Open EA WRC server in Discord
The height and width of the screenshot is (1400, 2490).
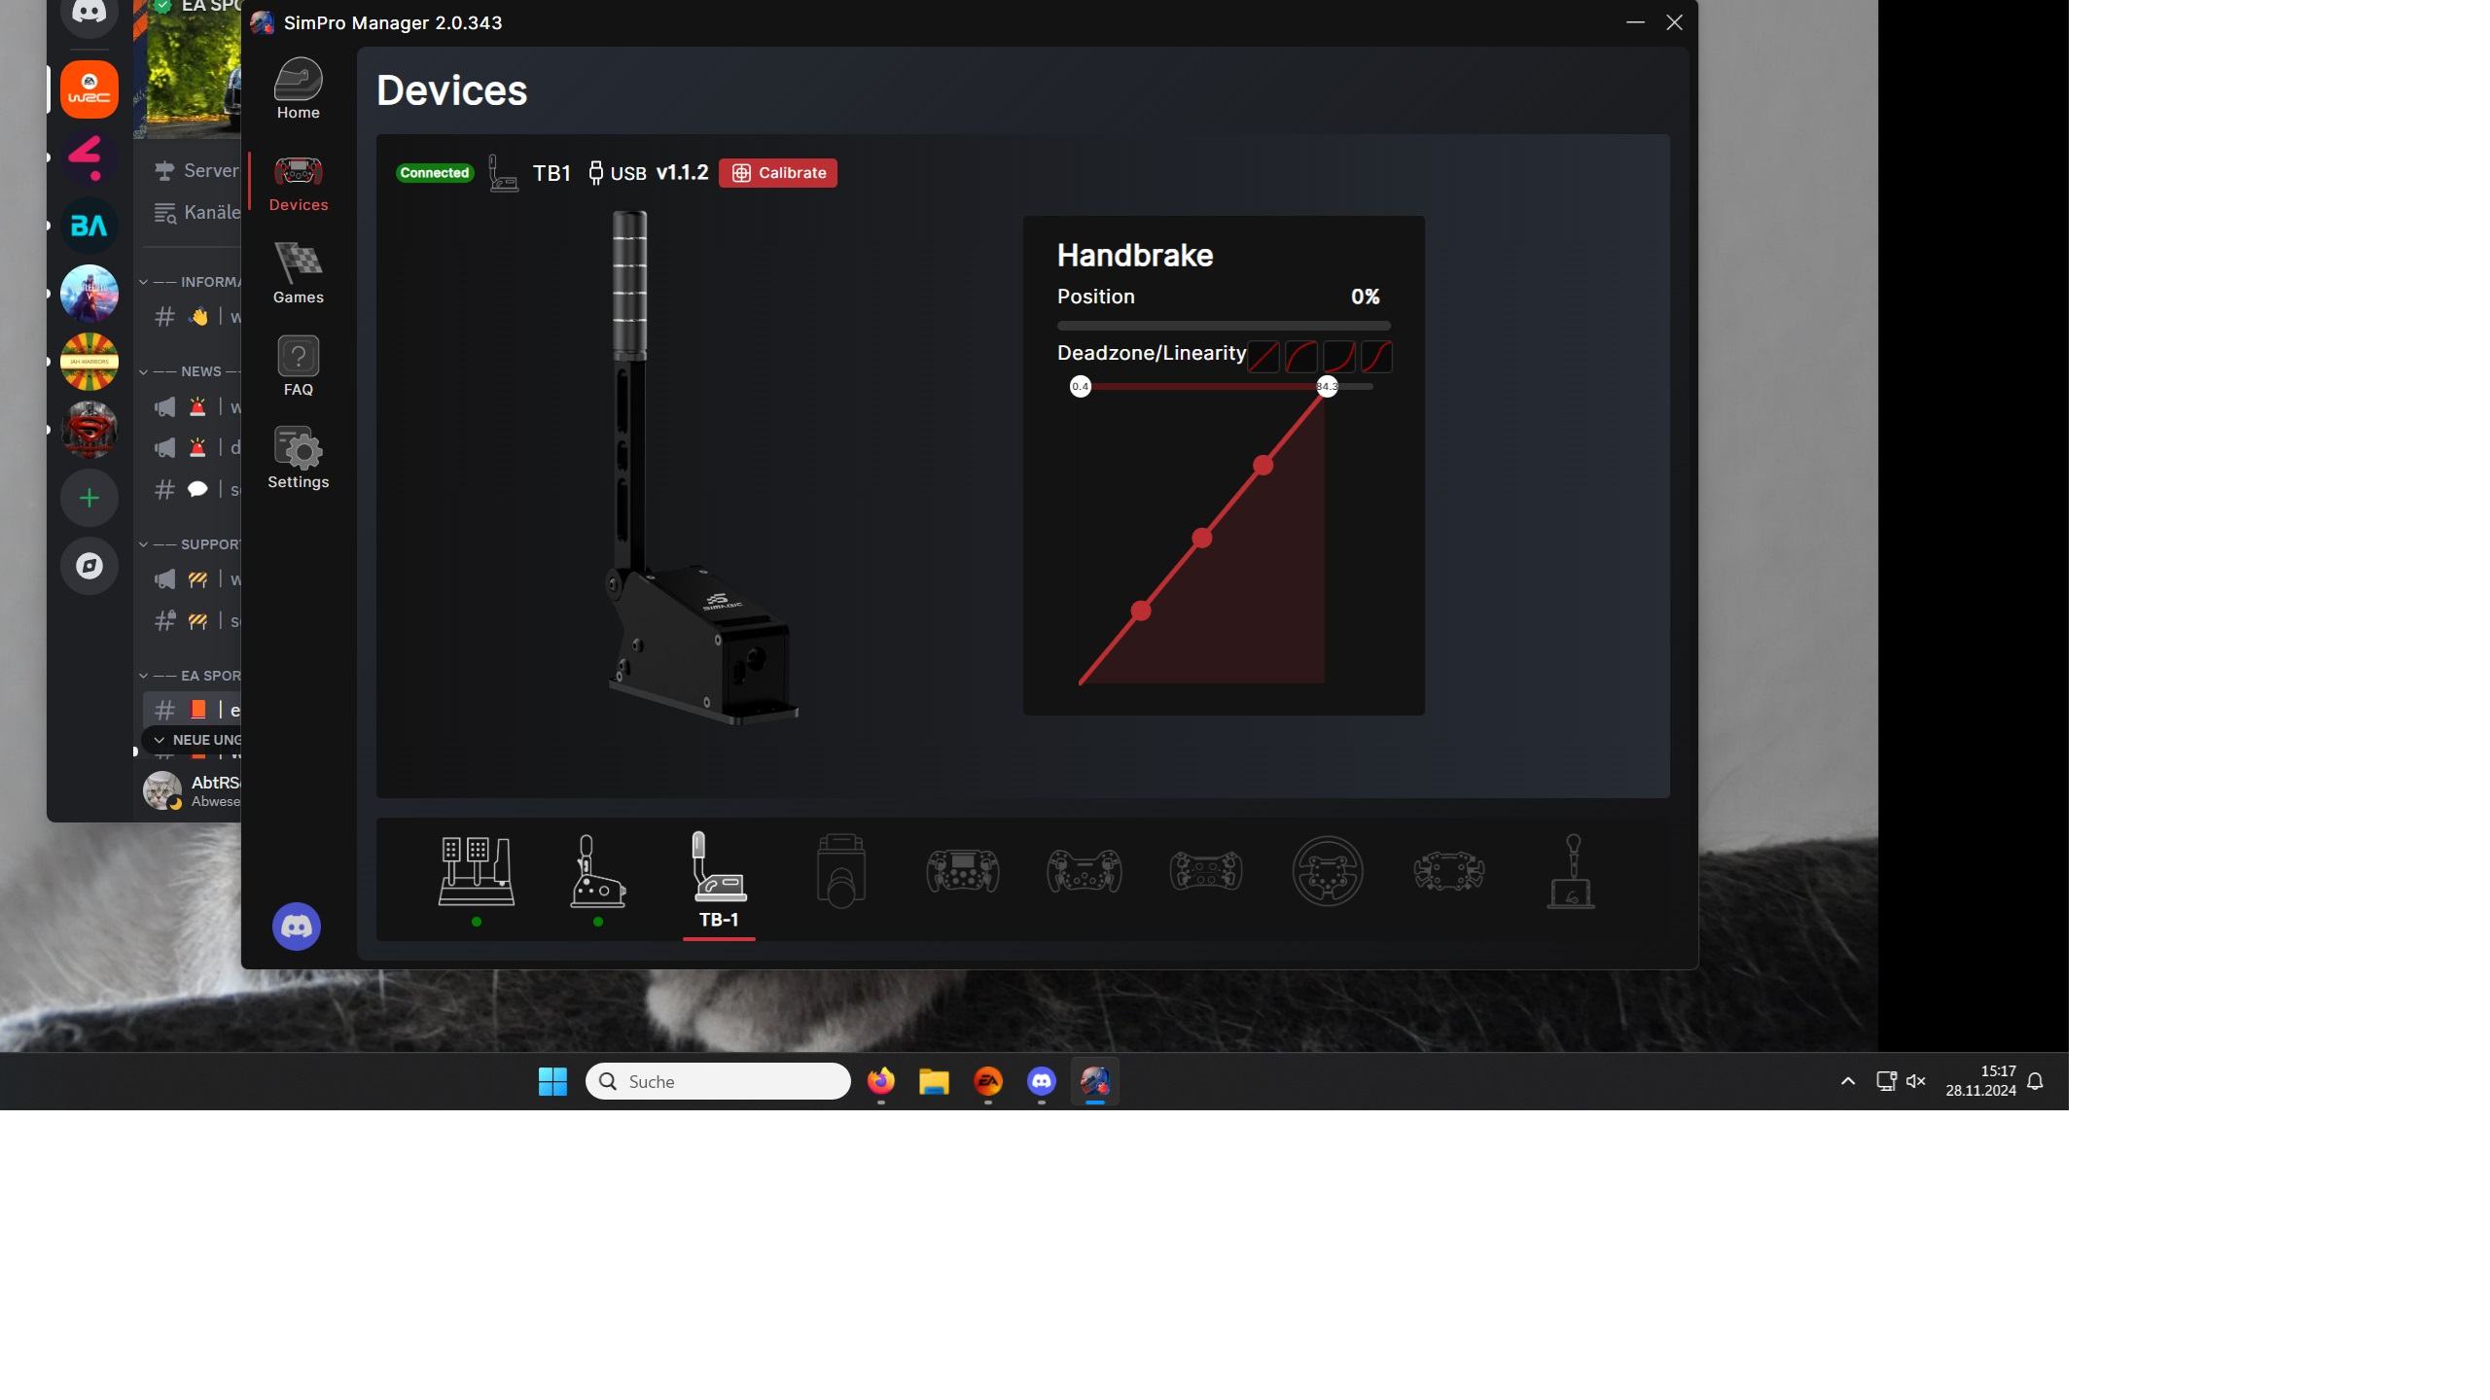pyautogui.click(x=89, y=89)
